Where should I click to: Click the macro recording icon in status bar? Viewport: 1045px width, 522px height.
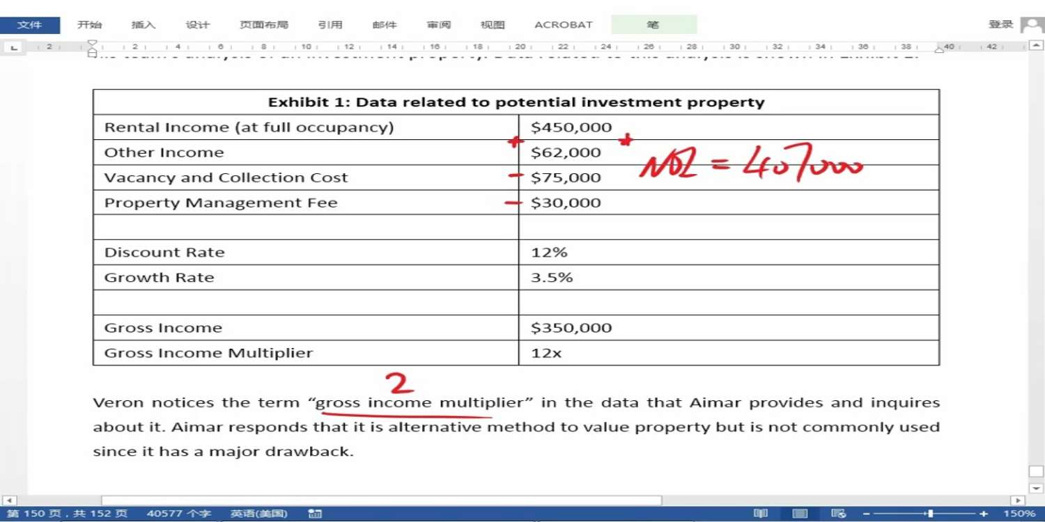pos(314,514)
